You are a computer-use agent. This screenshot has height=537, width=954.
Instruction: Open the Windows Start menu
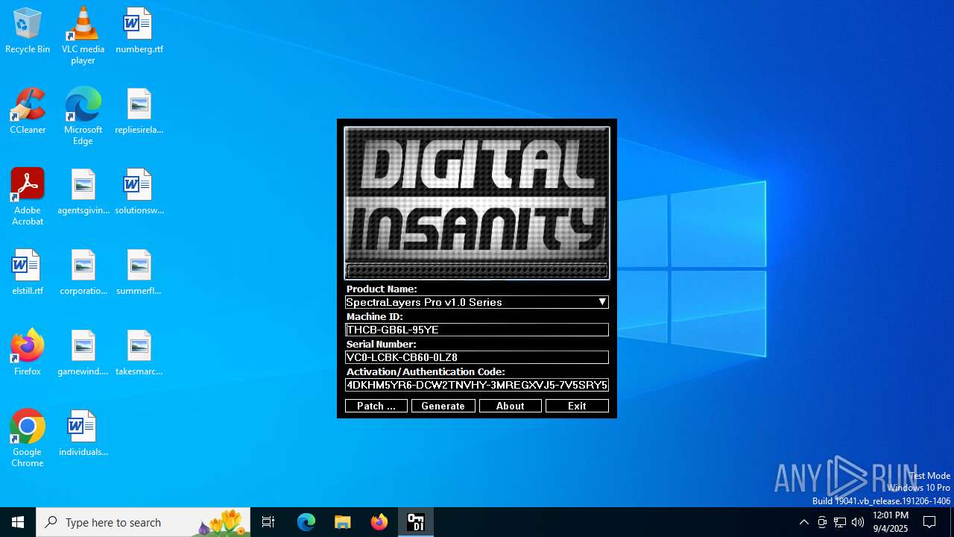(x=18, y=522)
